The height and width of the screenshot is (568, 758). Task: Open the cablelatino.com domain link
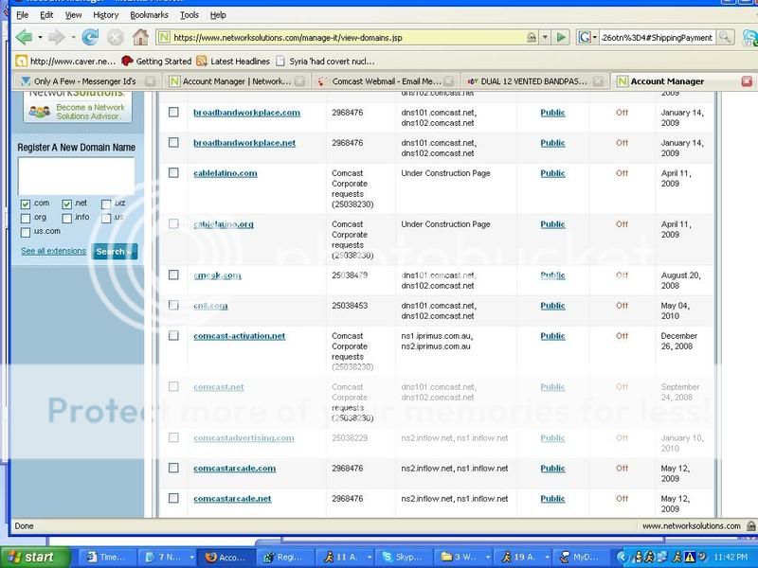[226, 173]
